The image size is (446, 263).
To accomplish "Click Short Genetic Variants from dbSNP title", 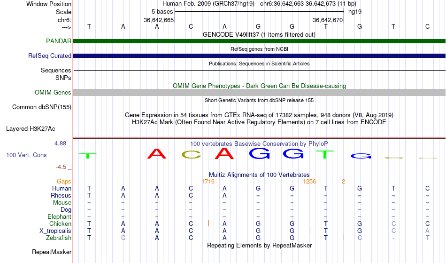I will click(x=259, y=100).
